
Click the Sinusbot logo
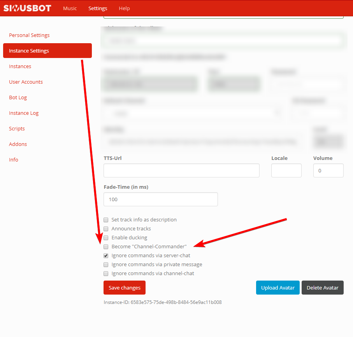pyautogui.click(x=27, y=8)
